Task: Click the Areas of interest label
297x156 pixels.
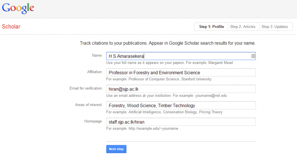Action: [88, 105]
